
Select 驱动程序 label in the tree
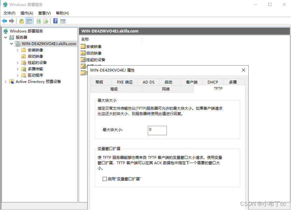pos(35,75)
